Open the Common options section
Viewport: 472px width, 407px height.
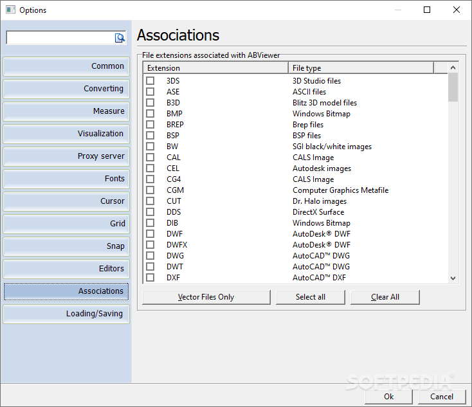tap(66, 66)
